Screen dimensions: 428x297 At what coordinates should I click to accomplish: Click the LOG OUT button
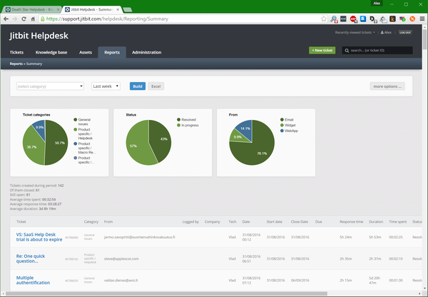click(405, 33)
